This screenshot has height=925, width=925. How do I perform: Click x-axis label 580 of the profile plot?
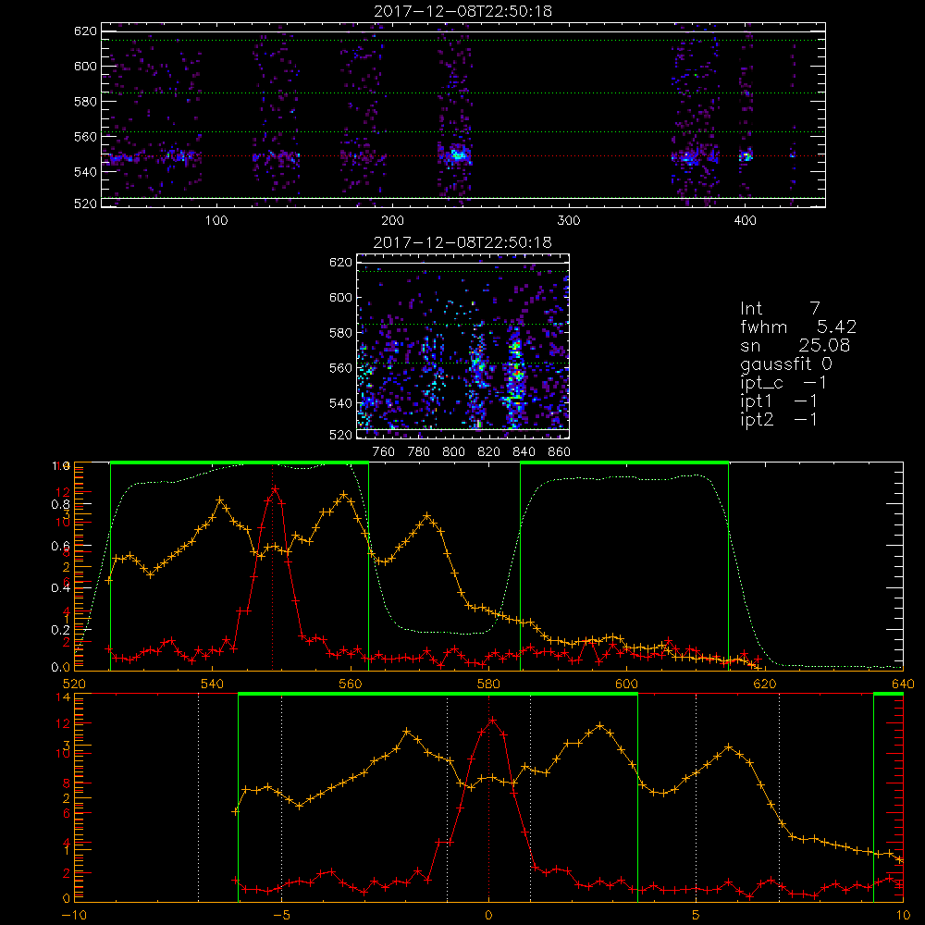point(488,684)
